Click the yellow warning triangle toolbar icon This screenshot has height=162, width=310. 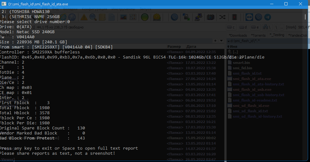pos(84,17)
